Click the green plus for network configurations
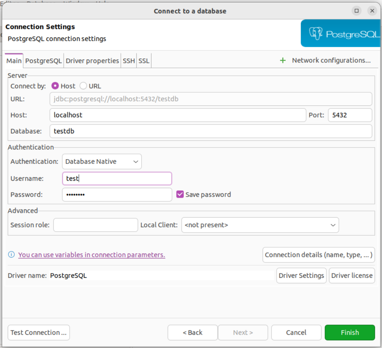The width and height of the screenshot is (382, 348). point(283,60)
